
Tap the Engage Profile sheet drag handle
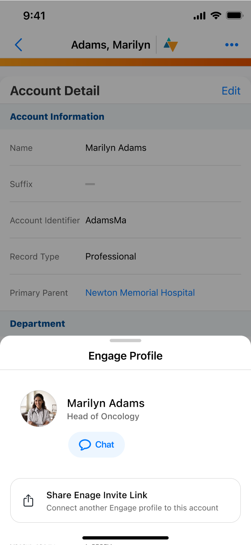pyautogui.click(x=125, y=341)
